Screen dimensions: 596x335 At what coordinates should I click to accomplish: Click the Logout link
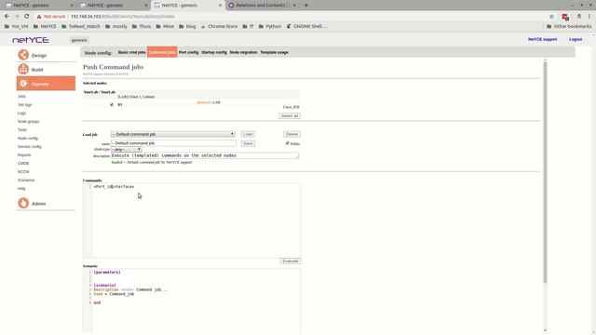576,39
